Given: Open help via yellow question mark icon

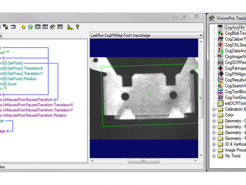Looking at the screenshot, I should pos(77,27).
